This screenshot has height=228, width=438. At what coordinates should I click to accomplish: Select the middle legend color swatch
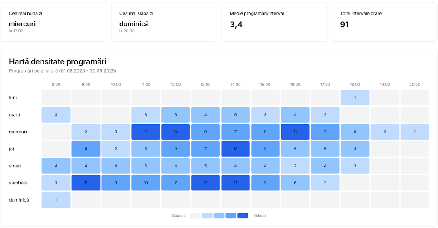tap(219, 216)
